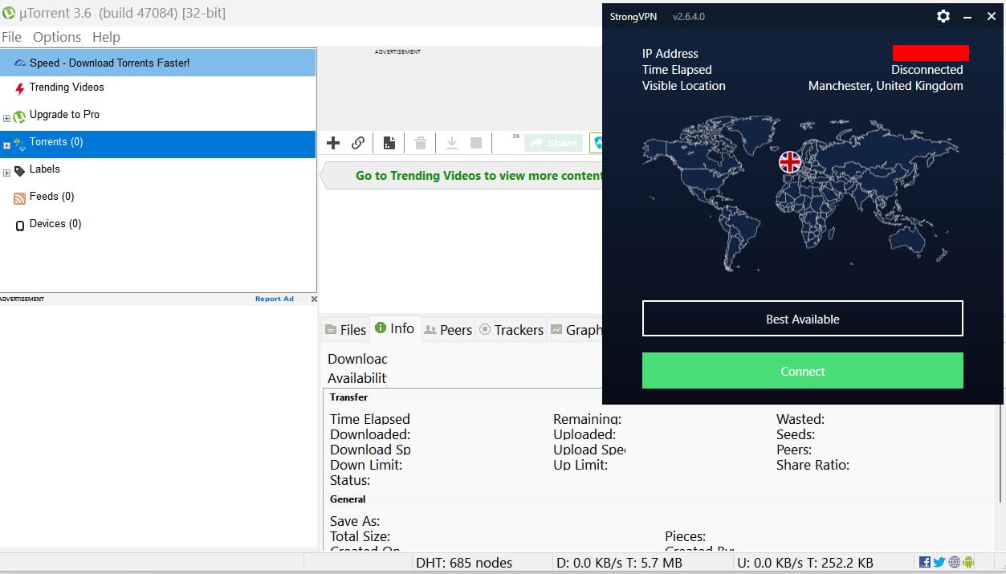Expand the toolbar overflow chevron

[516, 136]
